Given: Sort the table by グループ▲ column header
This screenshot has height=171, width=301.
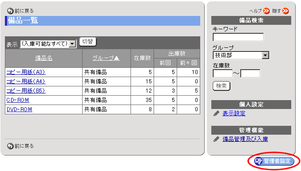Looking at the screenshot, I should [x=106, y=58].
